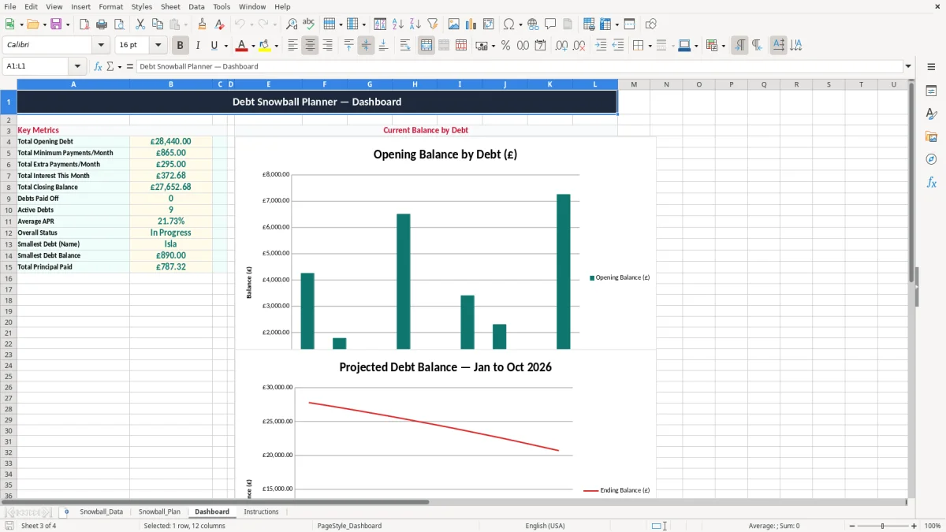Image resolution: width=946 pixels, height=532 pixels.
Task: Click the Cut scissors icon
Action: [140, 24]
